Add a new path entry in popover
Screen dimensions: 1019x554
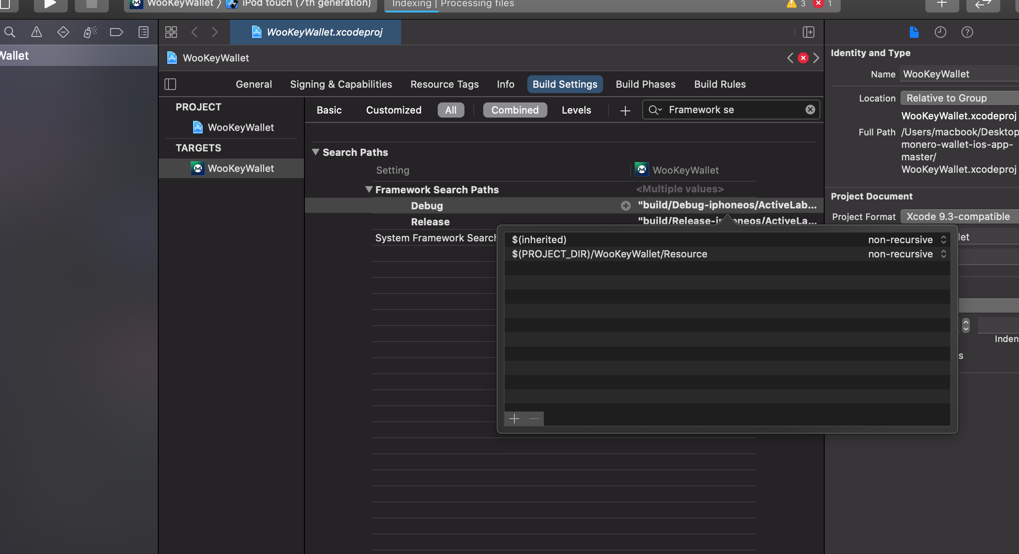(x=514, y=419)
